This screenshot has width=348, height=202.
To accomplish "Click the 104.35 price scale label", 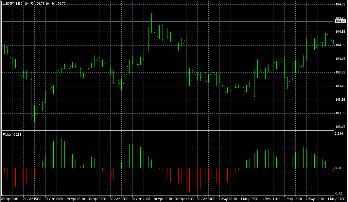I will coord(340,45).
